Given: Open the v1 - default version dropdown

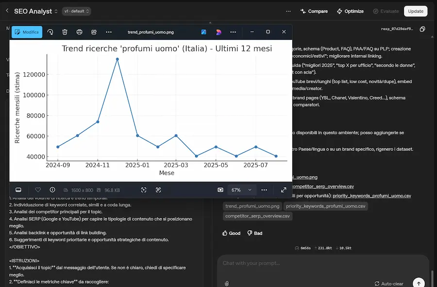Looking at the screenshot, I should coord(77,11).
